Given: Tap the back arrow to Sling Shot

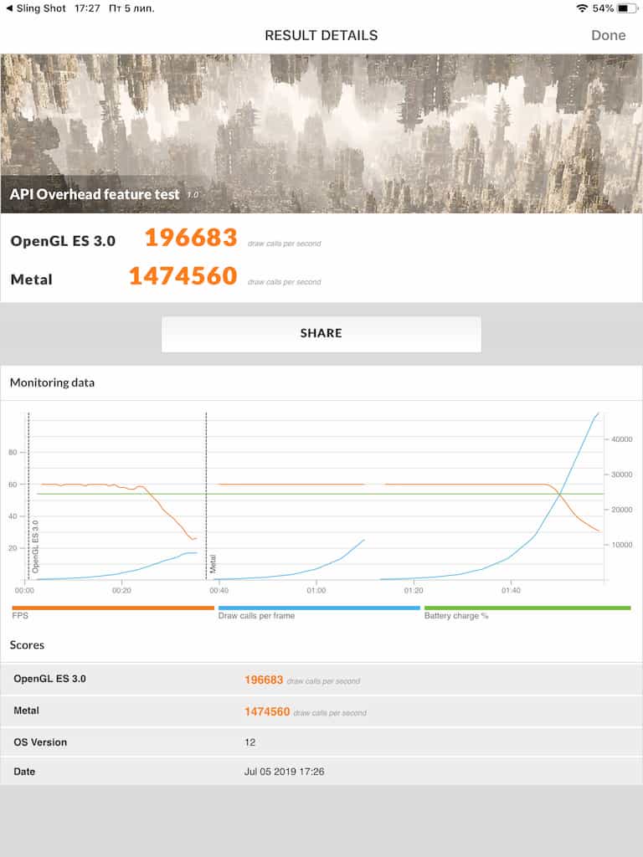Looking at the screenshot, I should pyautogui.click(x=8, y=8).
